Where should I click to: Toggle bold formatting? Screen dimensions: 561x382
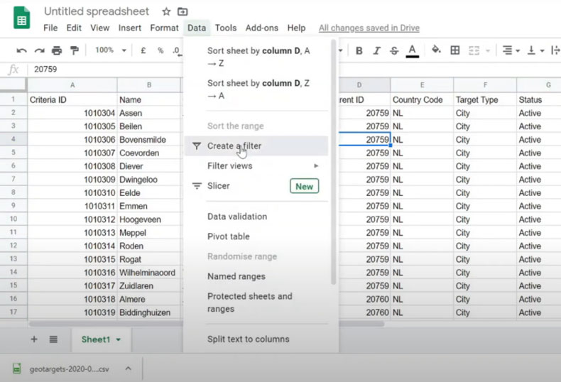359,50
